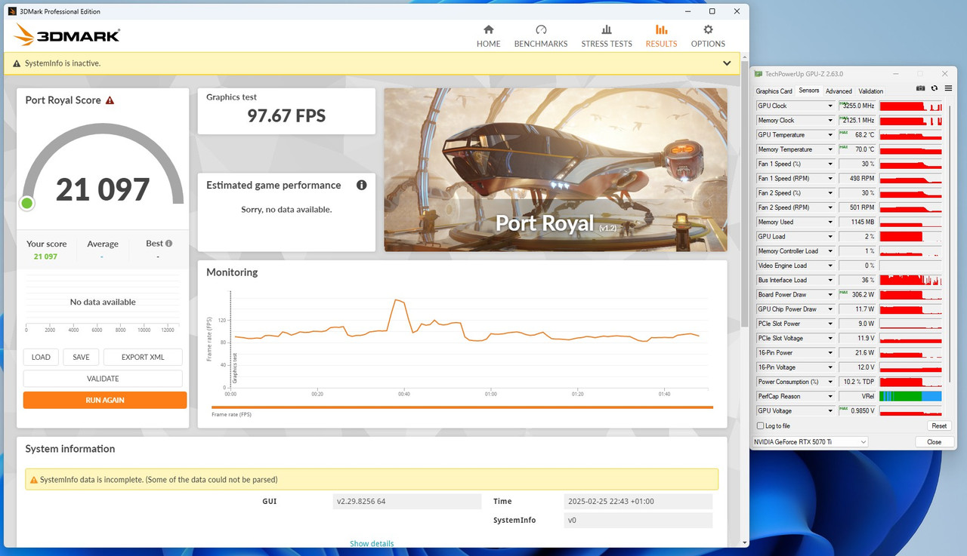Click the orange Frame rate timeline bar
The image size is (967, 556).
pos(462,407)
